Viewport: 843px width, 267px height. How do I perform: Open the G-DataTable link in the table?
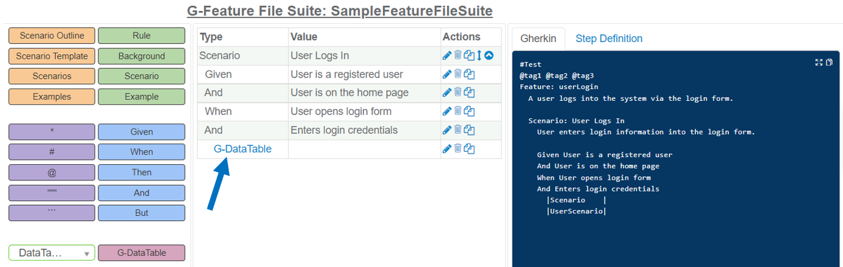click(242, 149)
